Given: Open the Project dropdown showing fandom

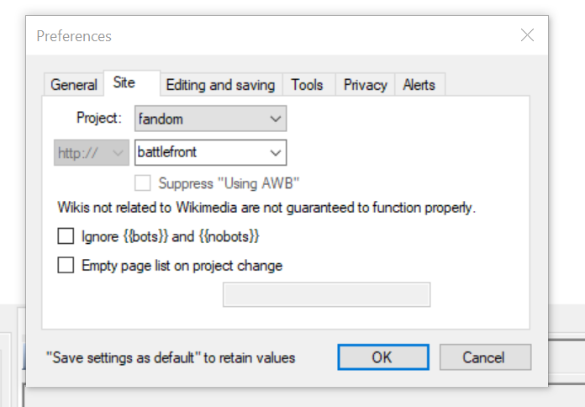Looking at the screenshot, I should [210, 119].
